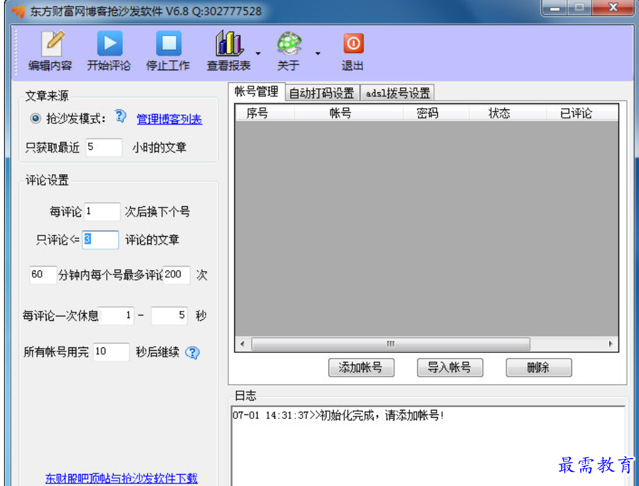Click the account list right scroll arrow
Screen dimensions: 639x486
pos(610,344)
